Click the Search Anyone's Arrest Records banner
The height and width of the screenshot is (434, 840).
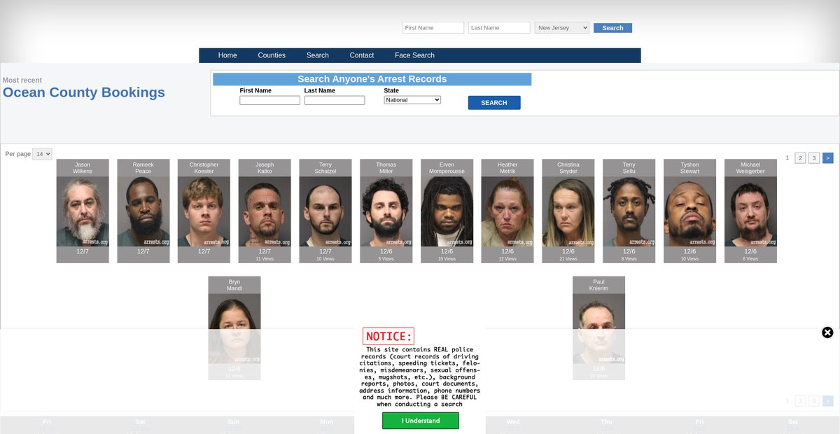point(372,79)
